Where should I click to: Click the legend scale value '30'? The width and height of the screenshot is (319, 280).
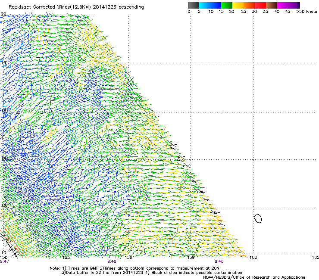(x=254, y=12)
